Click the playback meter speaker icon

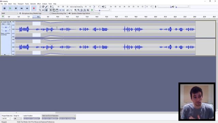coord(103,7)
